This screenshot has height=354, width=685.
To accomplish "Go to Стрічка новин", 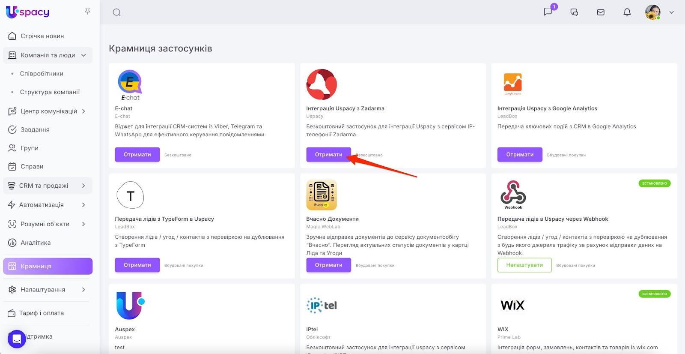I will point(42,36).
